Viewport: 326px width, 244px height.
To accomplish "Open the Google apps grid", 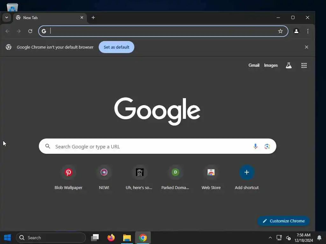I will [x=304, y=65].
